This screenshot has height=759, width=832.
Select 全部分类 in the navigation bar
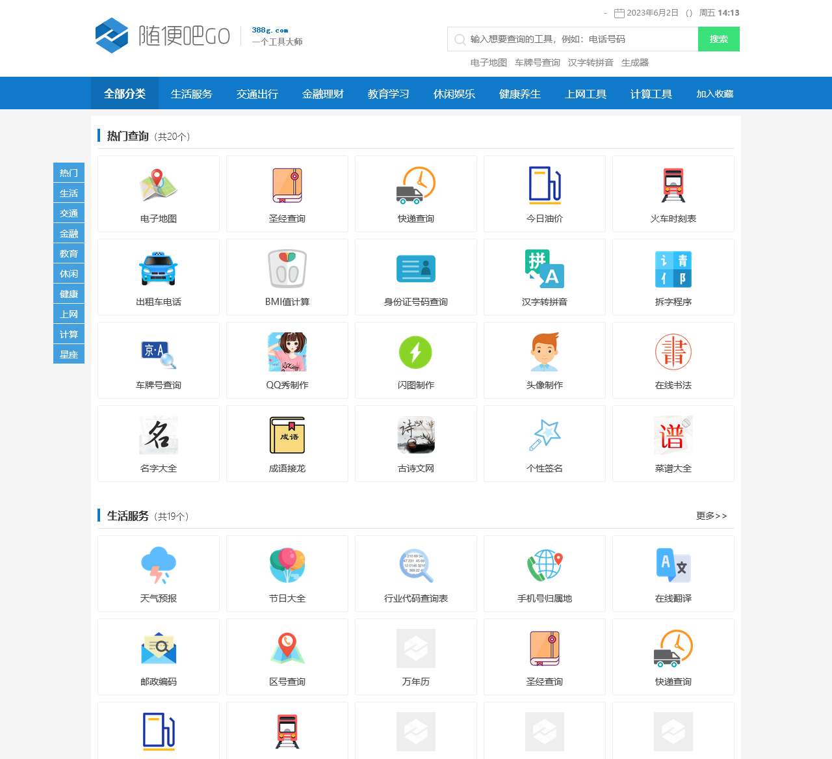(125, 94)
